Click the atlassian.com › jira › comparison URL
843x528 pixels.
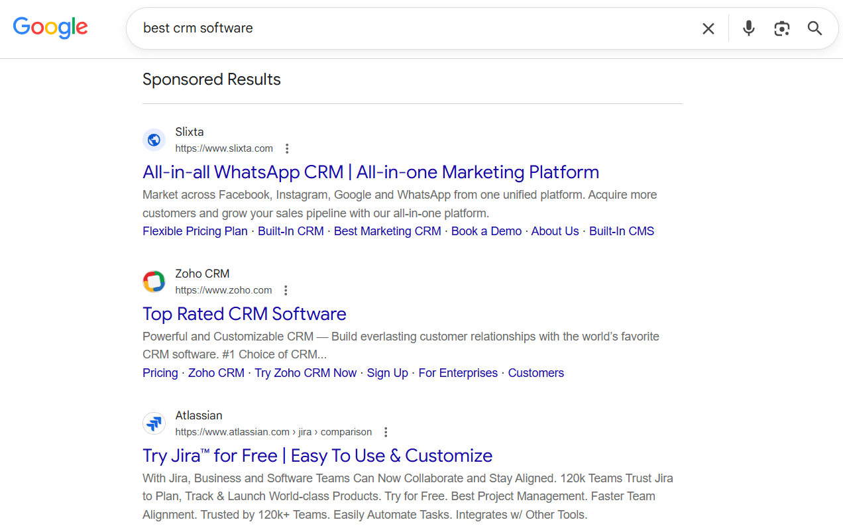[273, 432]
